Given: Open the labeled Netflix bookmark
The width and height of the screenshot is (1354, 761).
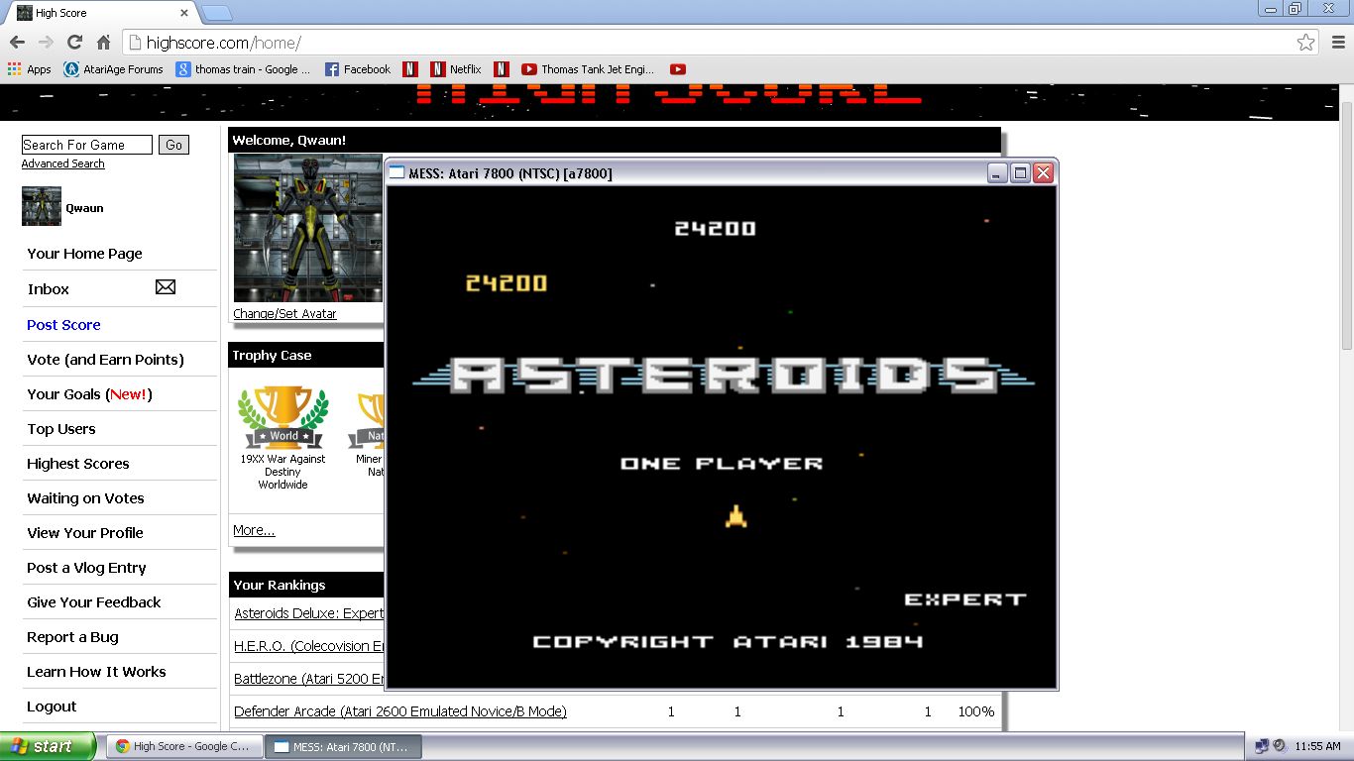Looking at the screenshot, I should pyautogui.click(x=456, y=69).
